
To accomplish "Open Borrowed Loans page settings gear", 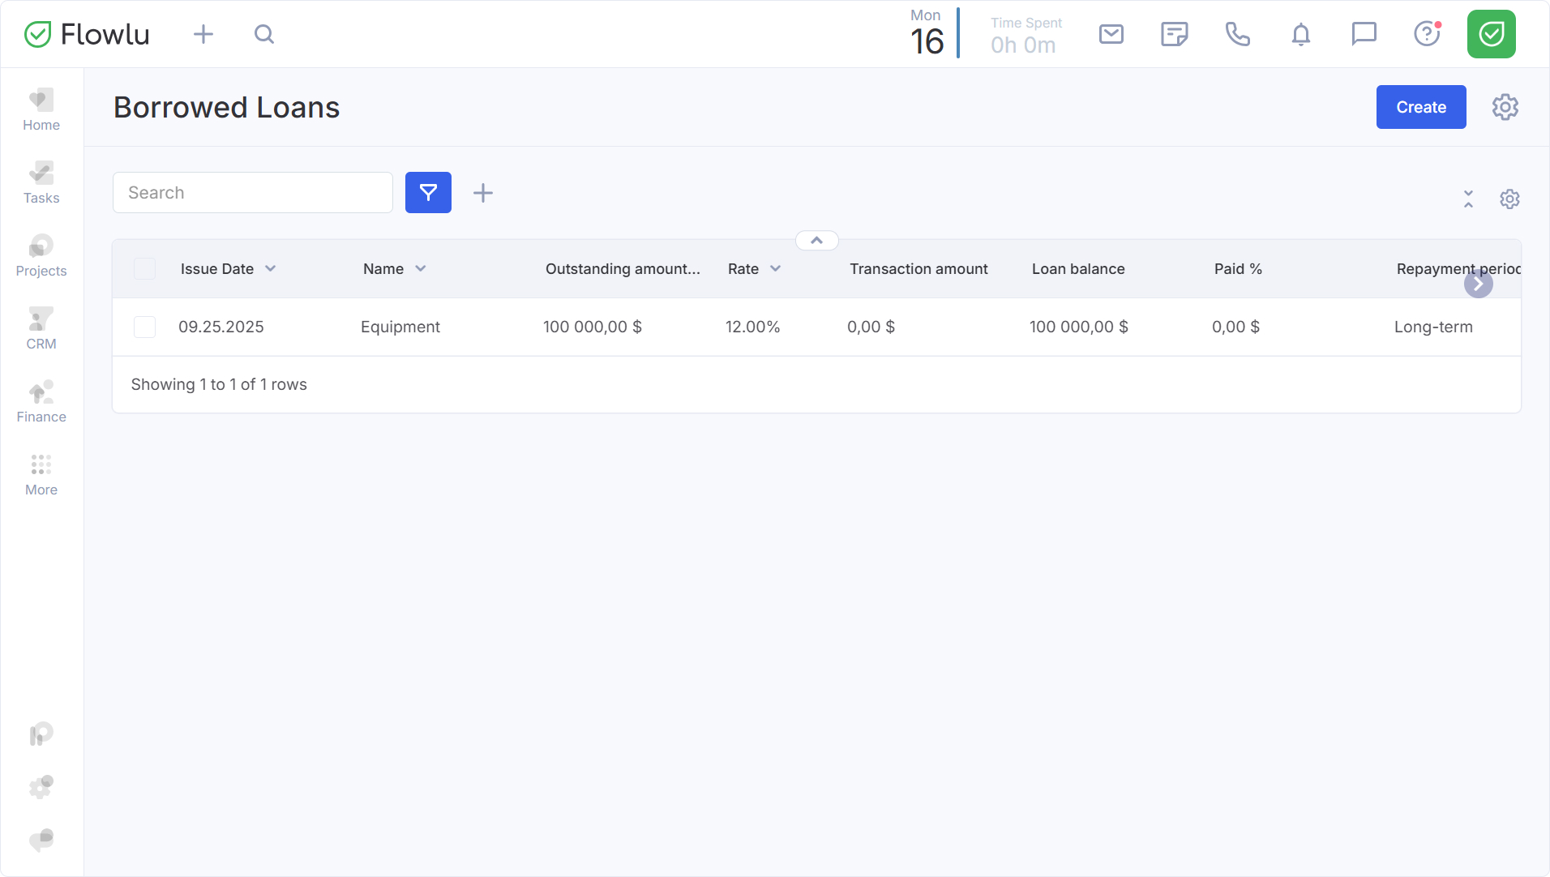I will point(1505,107).
